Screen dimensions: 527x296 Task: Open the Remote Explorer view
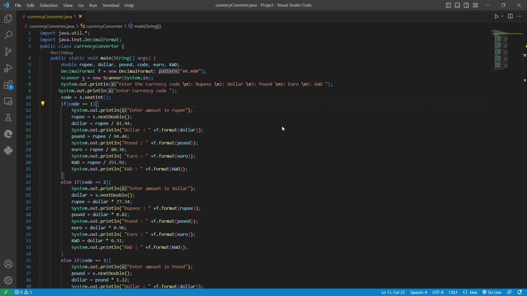pyautogui.click(x=8, y=101)
